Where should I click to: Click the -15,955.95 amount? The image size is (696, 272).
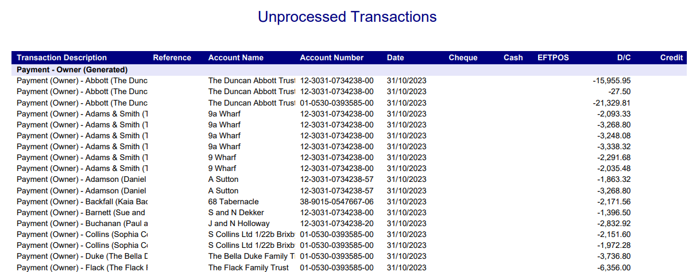coord(612,81)
